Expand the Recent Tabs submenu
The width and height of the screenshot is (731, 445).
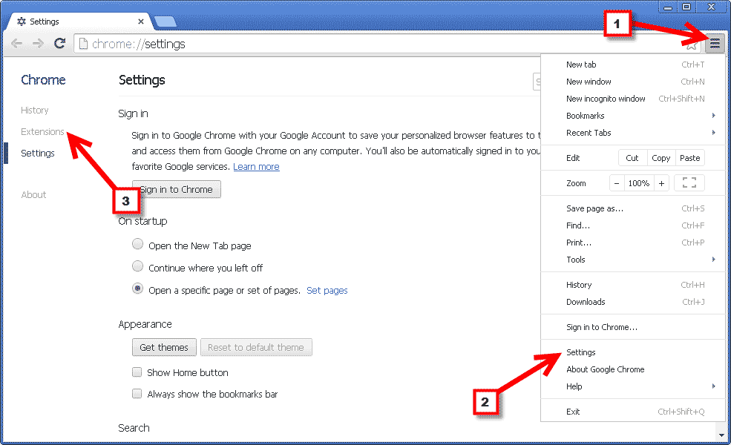pyautogui.click(x=633, y=133)
